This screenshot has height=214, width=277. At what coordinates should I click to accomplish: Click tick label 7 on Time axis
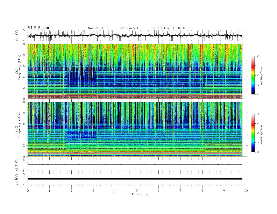coord(180,191)
